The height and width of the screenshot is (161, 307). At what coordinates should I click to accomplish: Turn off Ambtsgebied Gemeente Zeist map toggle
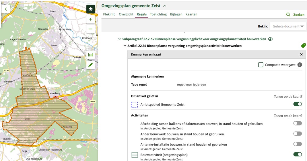pos(297,104)
